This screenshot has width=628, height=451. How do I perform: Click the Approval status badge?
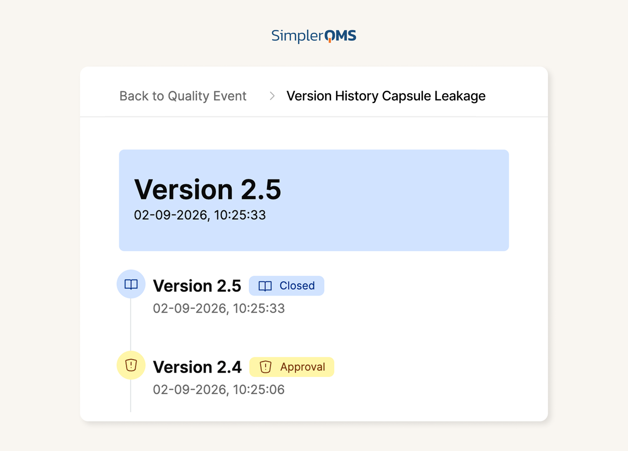291,367
